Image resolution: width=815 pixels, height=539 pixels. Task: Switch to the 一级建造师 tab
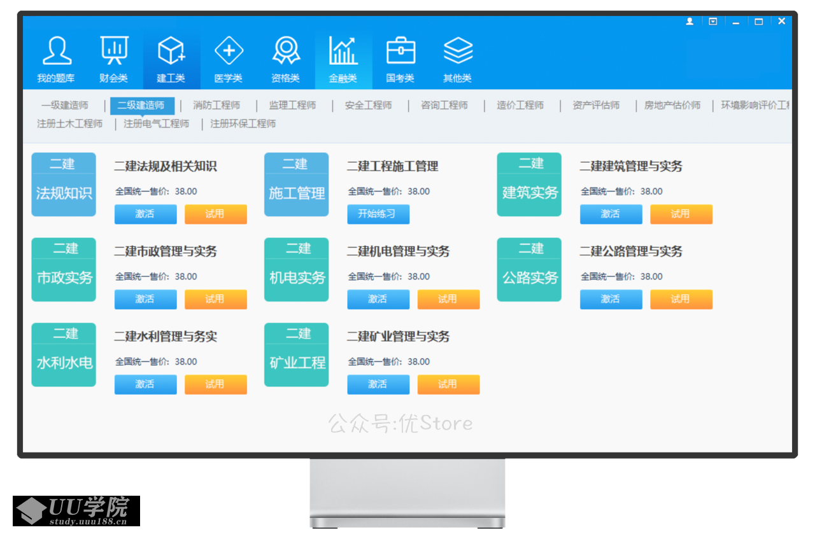coord(65,106)
